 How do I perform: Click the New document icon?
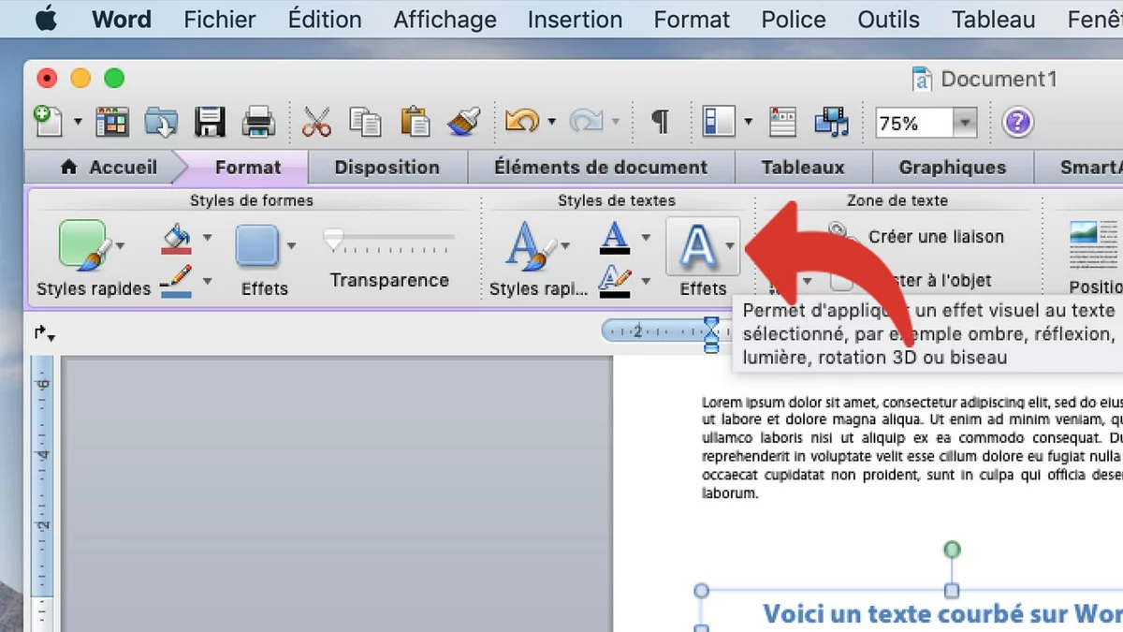(49, 121)
